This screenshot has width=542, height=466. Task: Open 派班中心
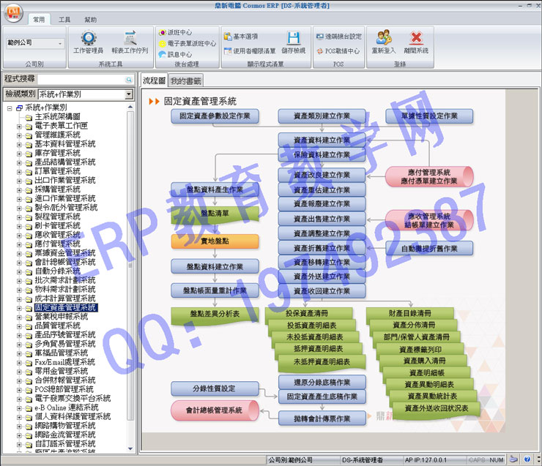click(175, 32)
